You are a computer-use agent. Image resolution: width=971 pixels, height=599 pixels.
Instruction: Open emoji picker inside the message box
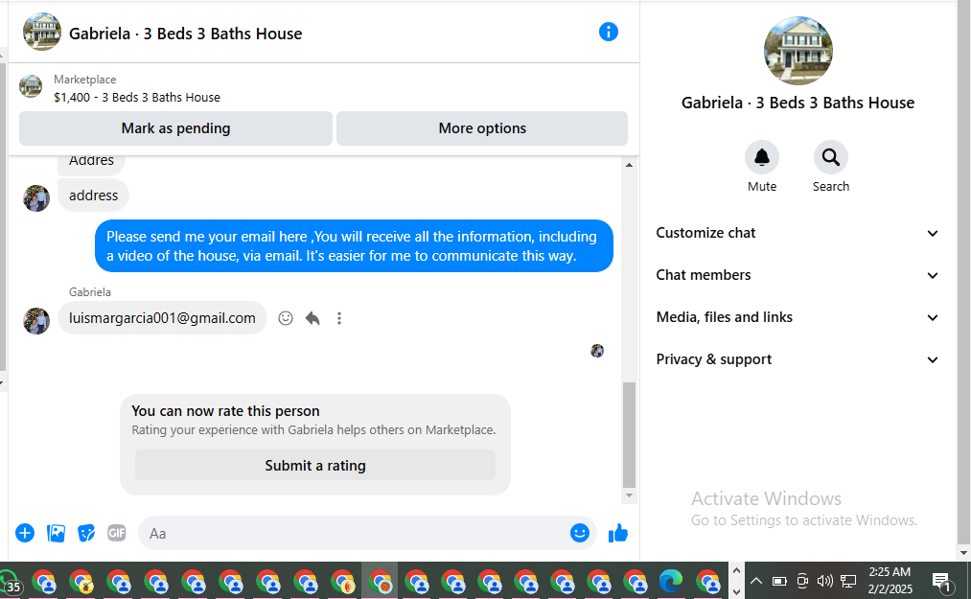pos(580,533)
